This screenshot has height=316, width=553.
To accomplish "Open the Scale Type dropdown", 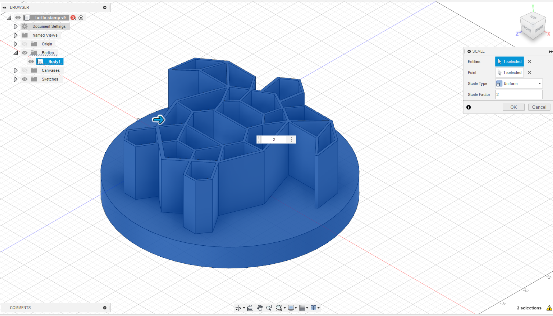I will click(x=519, y=83).
